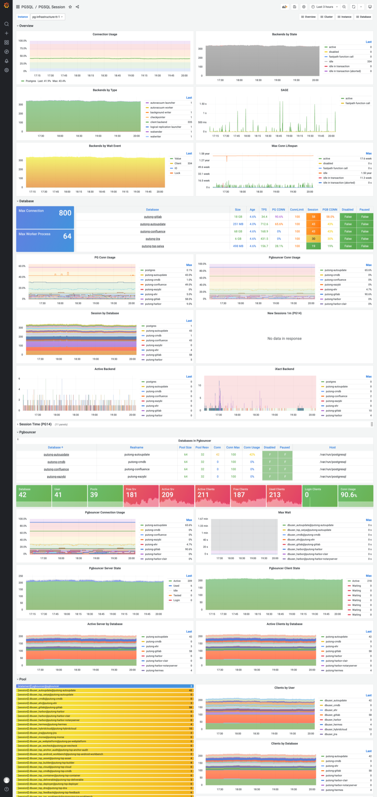This screenshot has height=797, width=377.
Task: Open the Last 3 hours time picker
Action: [x=325, y=7]
